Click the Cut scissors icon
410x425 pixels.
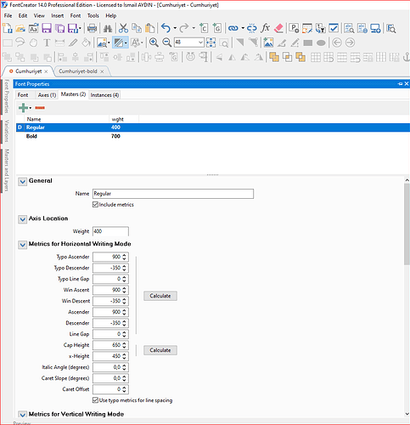tap(123, 28)
